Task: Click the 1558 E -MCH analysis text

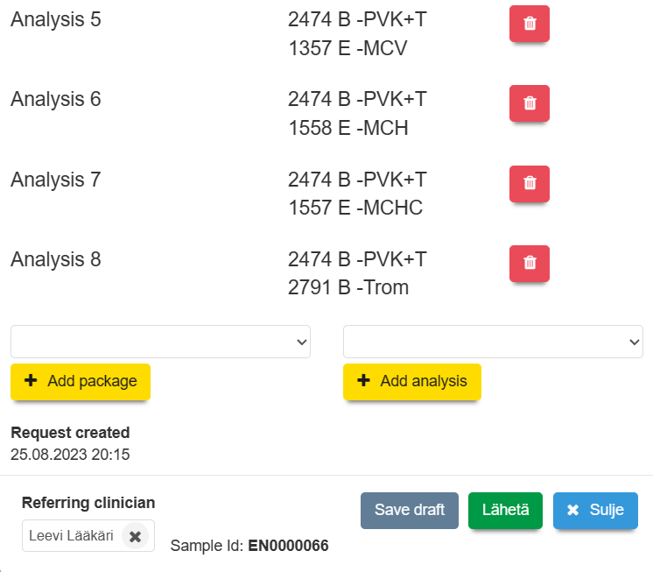Action: coord(348,128)
